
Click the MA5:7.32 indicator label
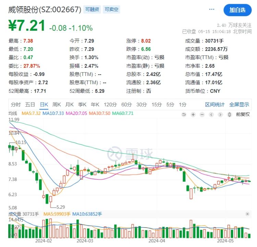pyautogui.click(x=31, y=113)
